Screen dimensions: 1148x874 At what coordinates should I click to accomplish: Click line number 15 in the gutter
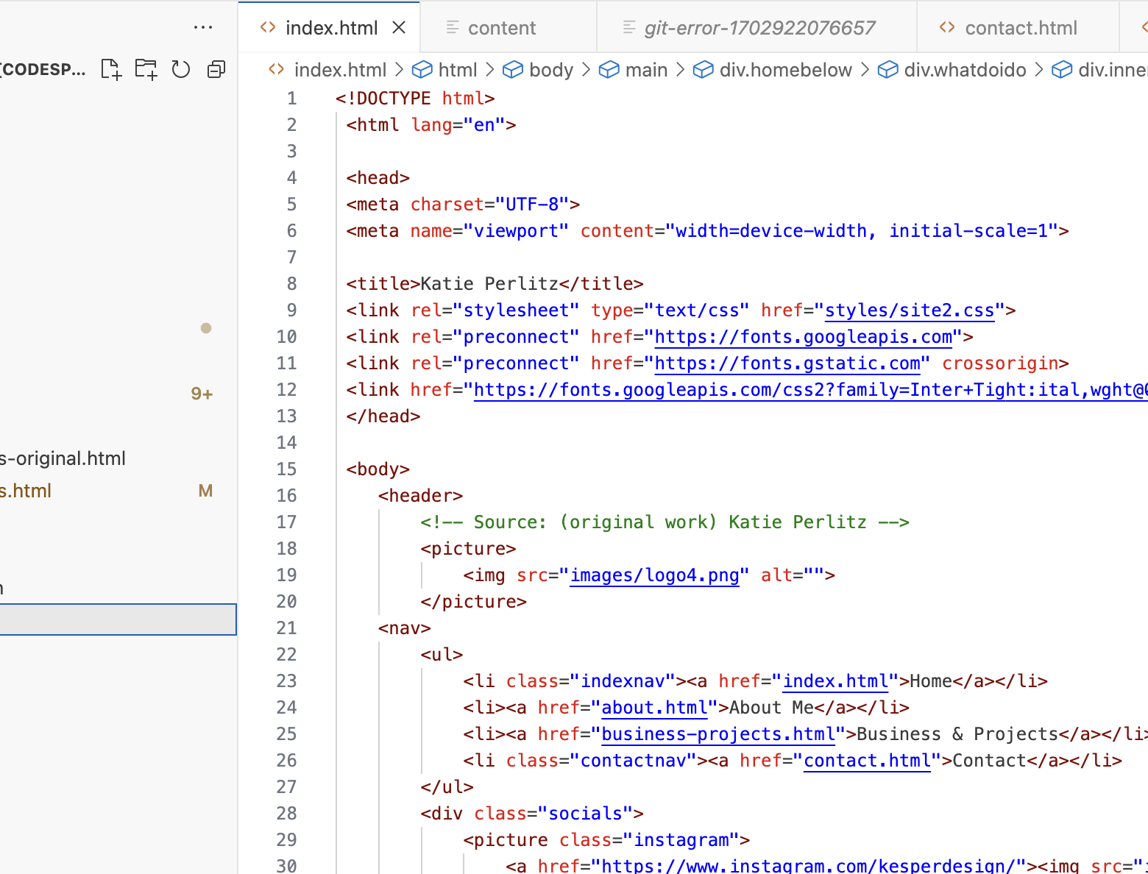click(286, 469)
